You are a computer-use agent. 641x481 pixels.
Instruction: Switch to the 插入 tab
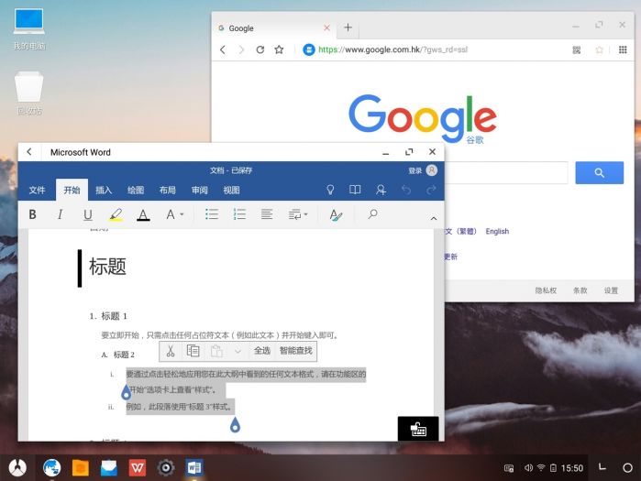tap(104, 190)
